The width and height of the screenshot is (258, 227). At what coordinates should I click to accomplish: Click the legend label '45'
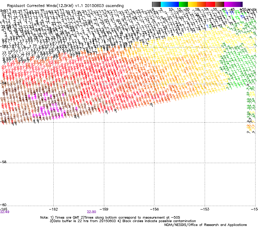click(233, 9)
